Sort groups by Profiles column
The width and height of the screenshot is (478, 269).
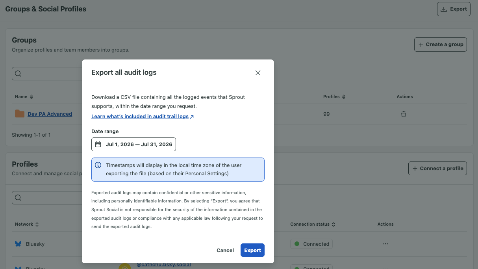[x=334, y=96]
